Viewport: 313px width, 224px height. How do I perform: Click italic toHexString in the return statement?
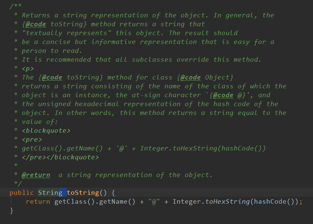point(227,201)
